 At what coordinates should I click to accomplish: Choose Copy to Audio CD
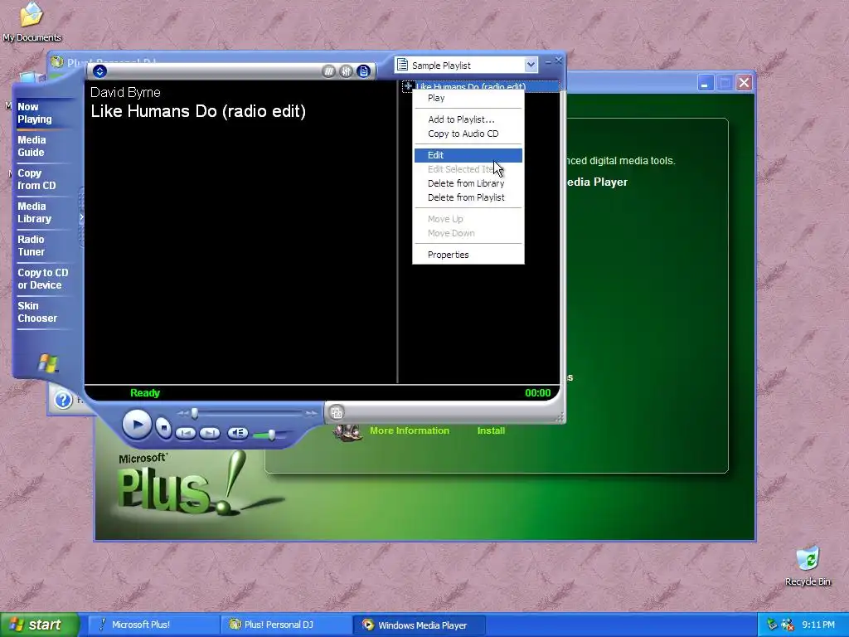coord(468,134)
